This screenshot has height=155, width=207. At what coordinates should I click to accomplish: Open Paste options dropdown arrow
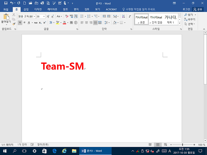pyautogui.click(x=6, y=25)
